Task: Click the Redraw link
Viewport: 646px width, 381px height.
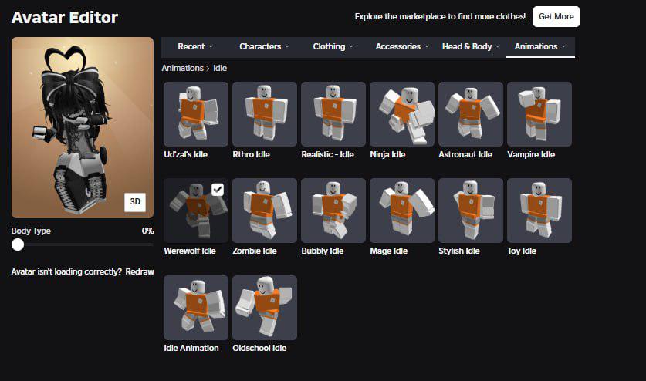Action: tap(140, 272)
